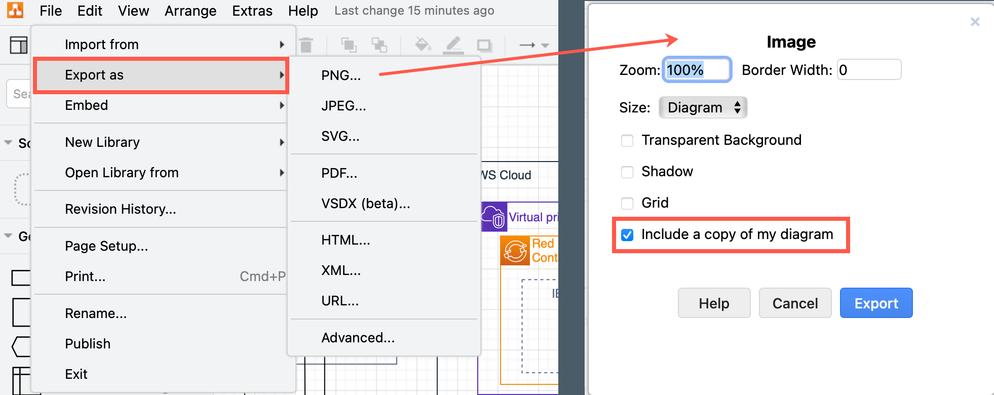Click the To Back toolbar icon
The image size is (994, 395).
point(380,45)
